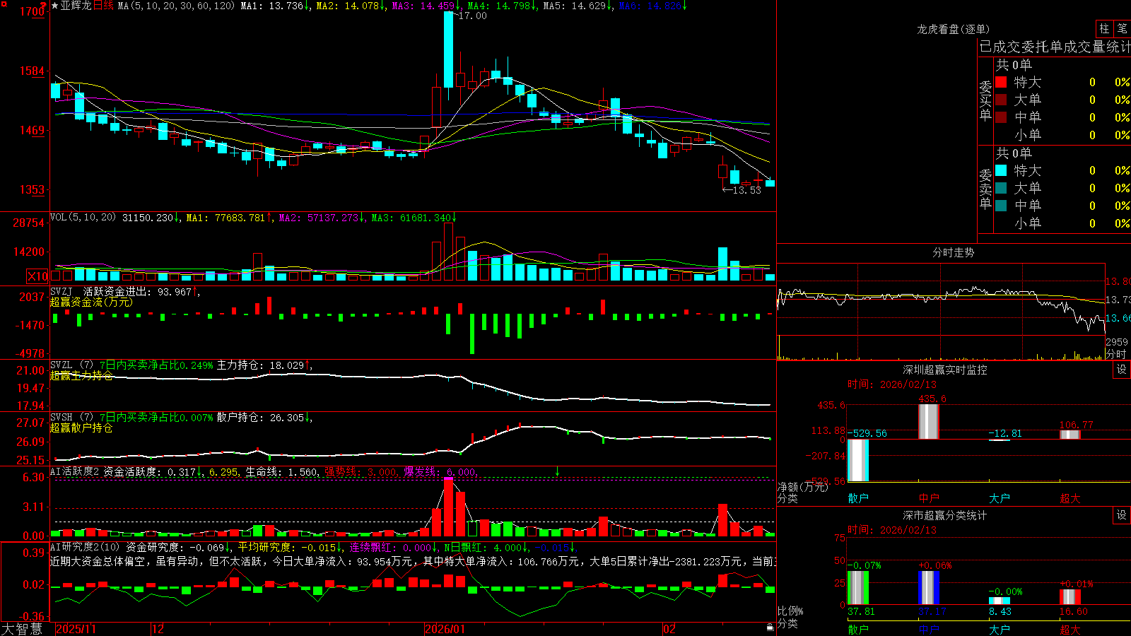1131x636 pixels.
Task: Click the 435.6 中户 bar in 深圳超赢实时监控
Action: tap(929, 422)
